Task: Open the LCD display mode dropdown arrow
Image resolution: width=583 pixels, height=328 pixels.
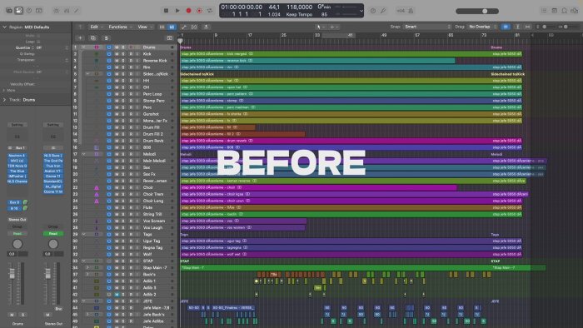Action: click(x=361, y=11)
